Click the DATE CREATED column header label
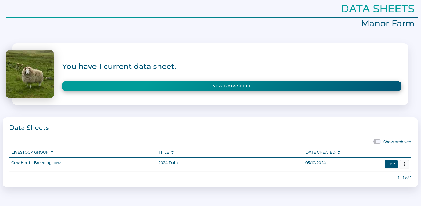Screen dimensions: 421x206 coord(320,152)
